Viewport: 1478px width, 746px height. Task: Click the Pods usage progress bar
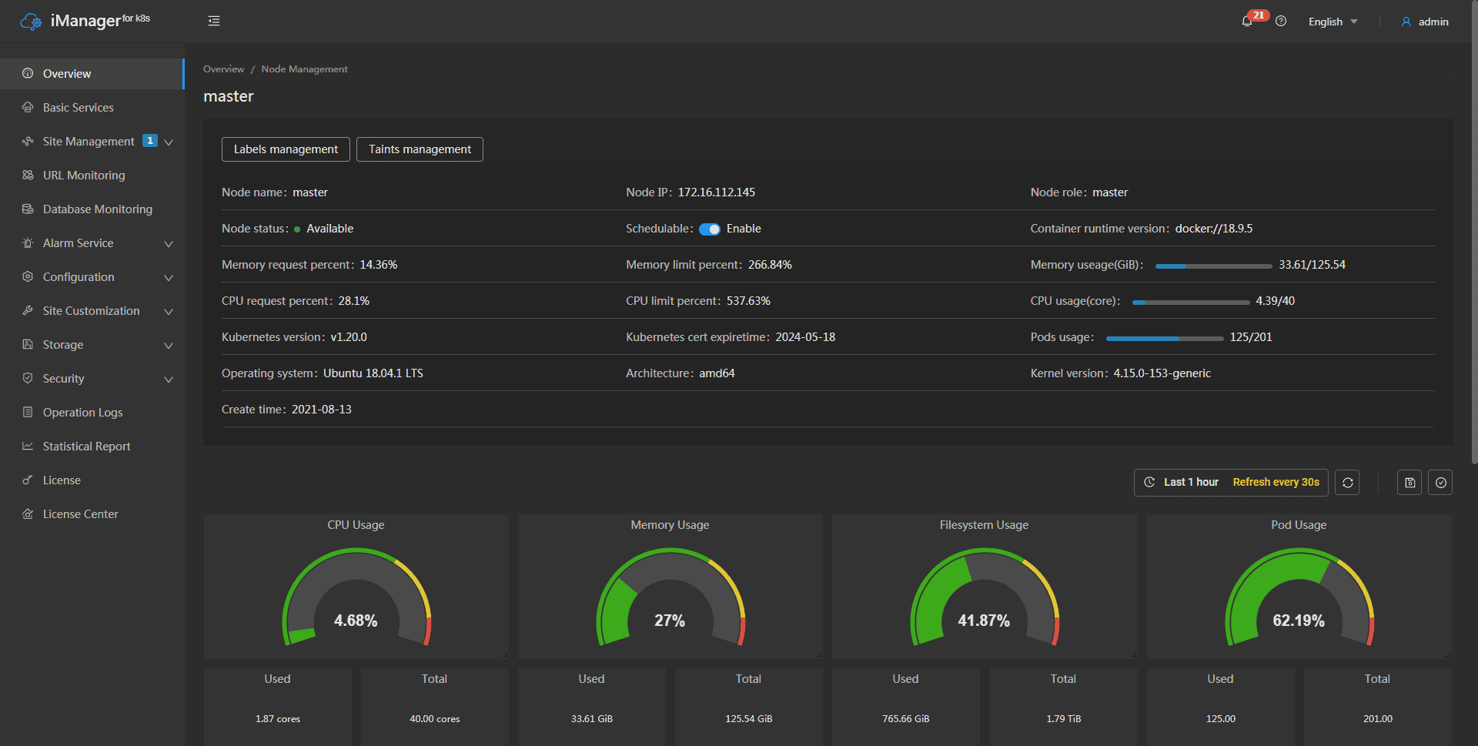tap(1164, 338)
